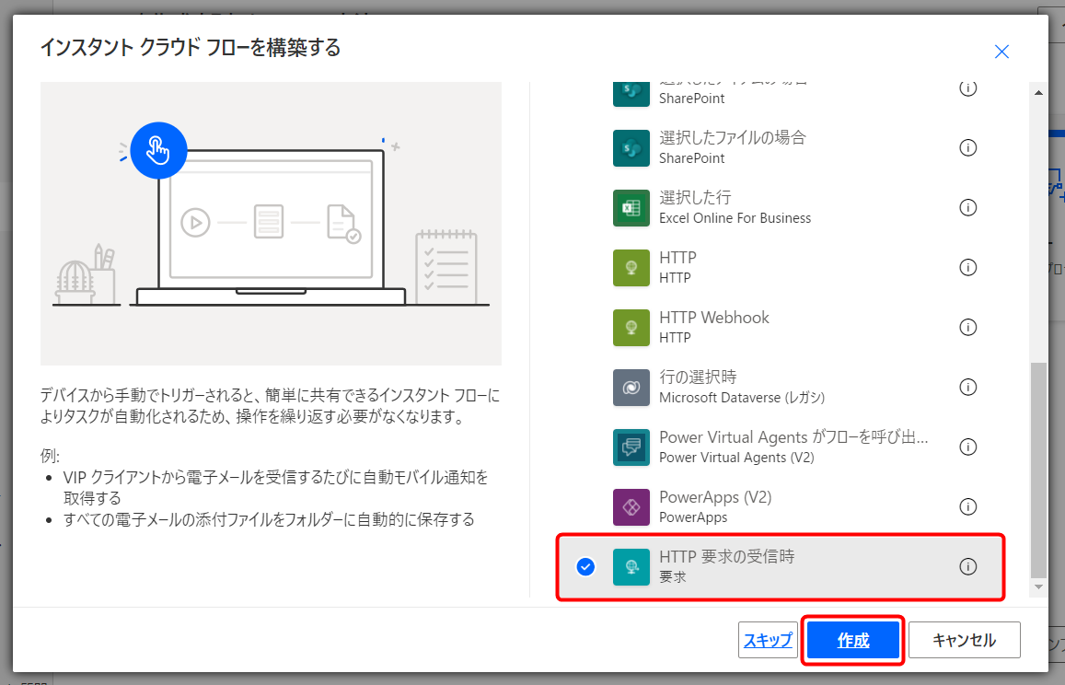Image resolution: width=1065 pixels, height=685 pixels.
Task: Click the 要求 subtitle text
Action: 673,577
